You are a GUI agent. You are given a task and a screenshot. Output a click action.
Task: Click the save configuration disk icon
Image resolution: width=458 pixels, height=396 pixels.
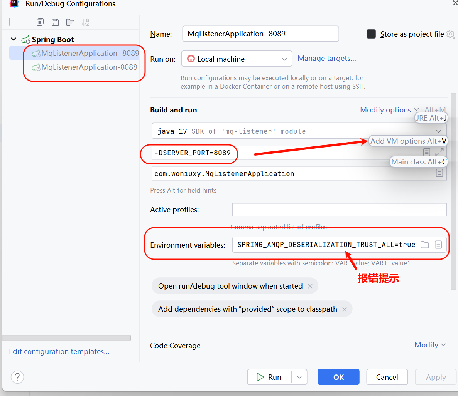55,22
